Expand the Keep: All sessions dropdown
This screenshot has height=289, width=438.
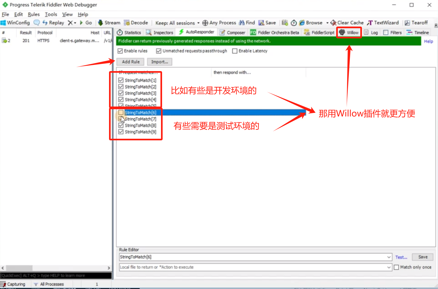(199, 23)
